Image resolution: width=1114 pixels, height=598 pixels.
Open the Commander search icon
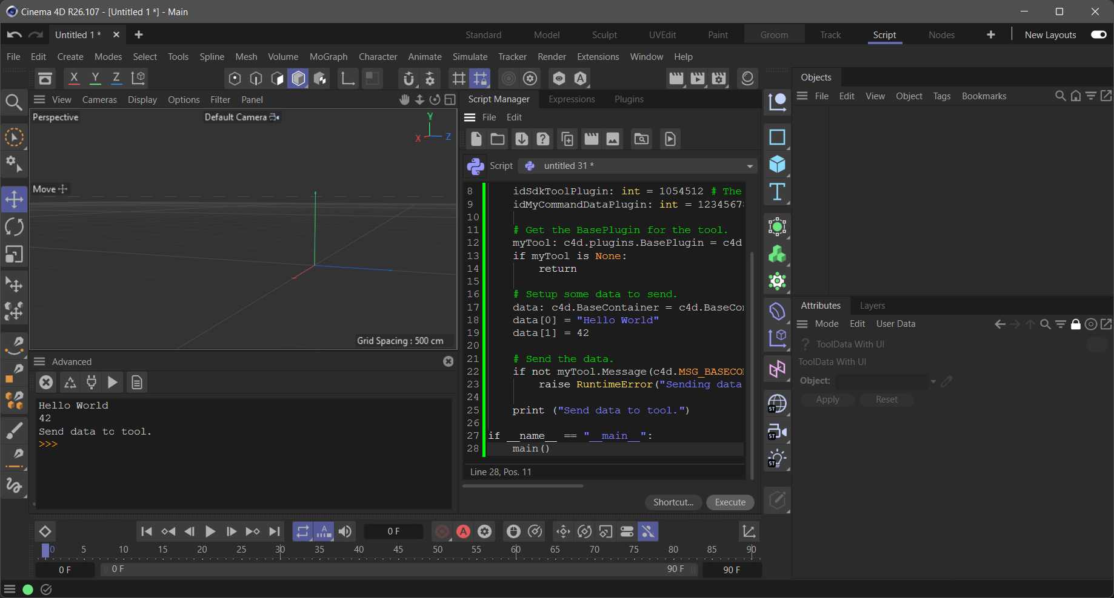(x=14, y=102)
